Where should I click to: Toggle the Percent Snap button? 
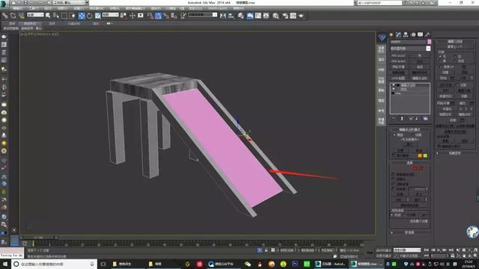click(166, 16)
